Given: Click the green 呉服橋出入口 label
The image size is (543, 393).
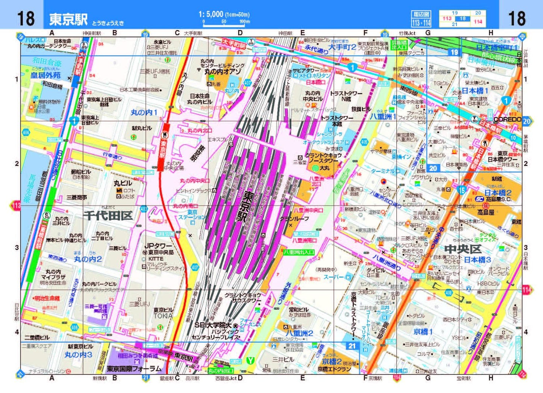Looking at the screenshot, I should tap(399, 45).
